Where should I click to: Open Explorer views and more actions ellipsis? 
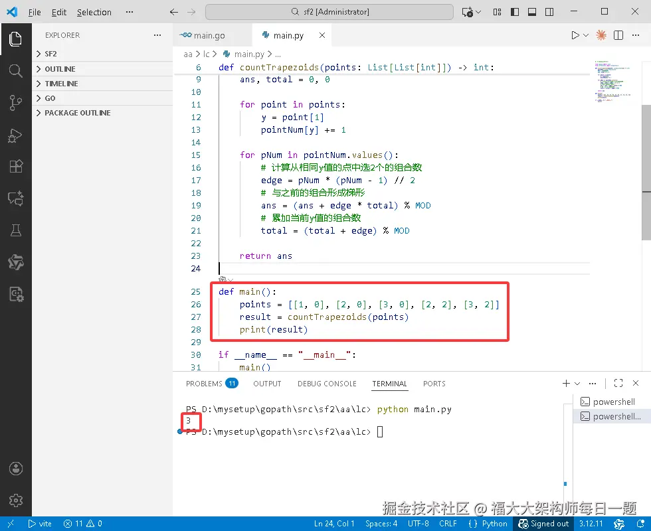(157, 35)
